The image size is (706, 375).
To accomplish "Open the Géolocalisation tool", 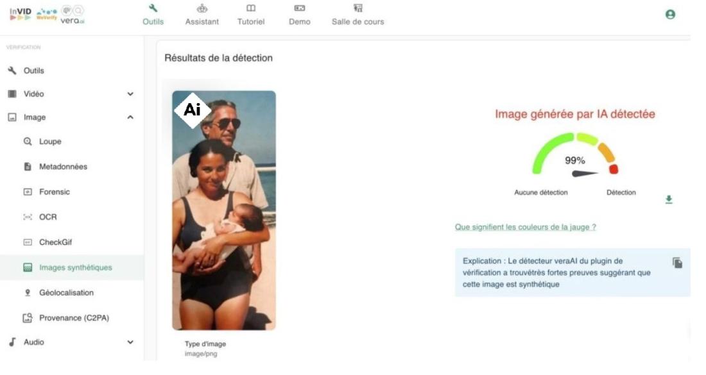I will (66, 293).
